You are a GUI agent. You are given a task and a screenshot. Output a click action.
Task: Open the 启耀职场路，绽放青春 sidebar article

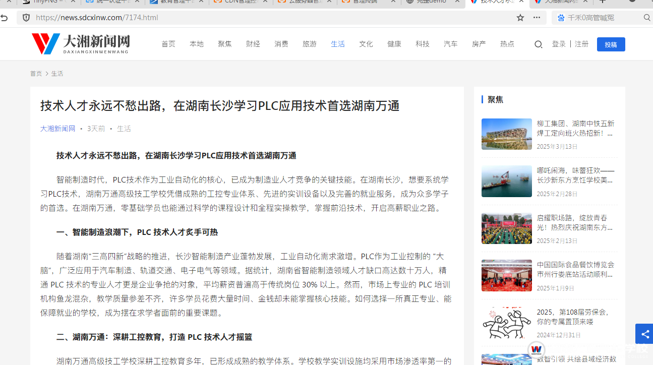coord(575,223)
